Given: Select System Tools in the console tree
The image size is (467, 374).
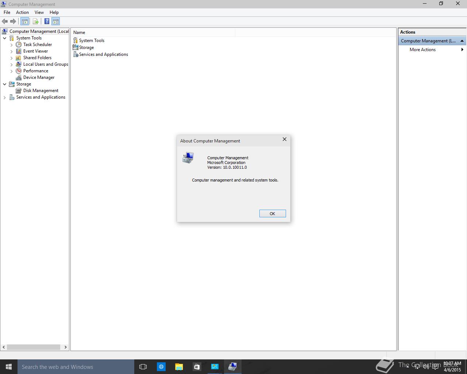Looking at the screenshot, I should coord(29,38).
